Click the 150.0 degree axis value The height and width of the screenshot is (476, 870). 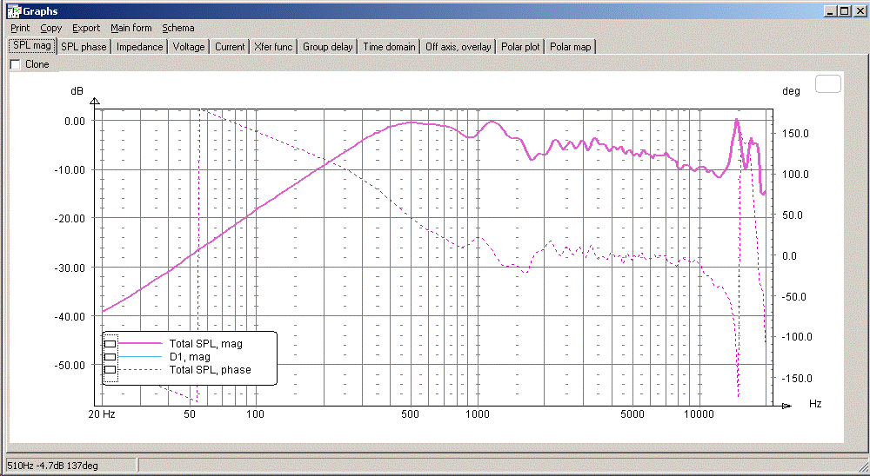coord(795,134)
